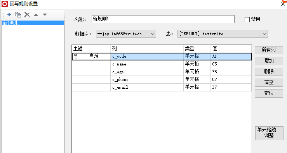Screen dimensions: 287x153
Task: Select 新规则1 in the rule list
Action: tap(33, 23)
